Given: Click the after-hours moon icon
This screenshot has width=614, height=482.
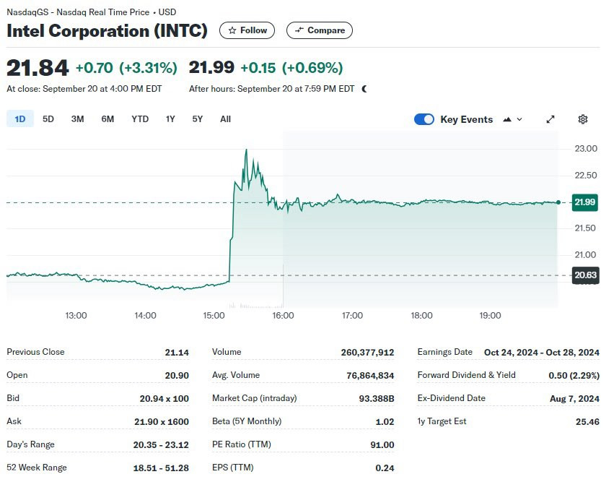Looking at the screenshot, I should [x=364, y=89].
